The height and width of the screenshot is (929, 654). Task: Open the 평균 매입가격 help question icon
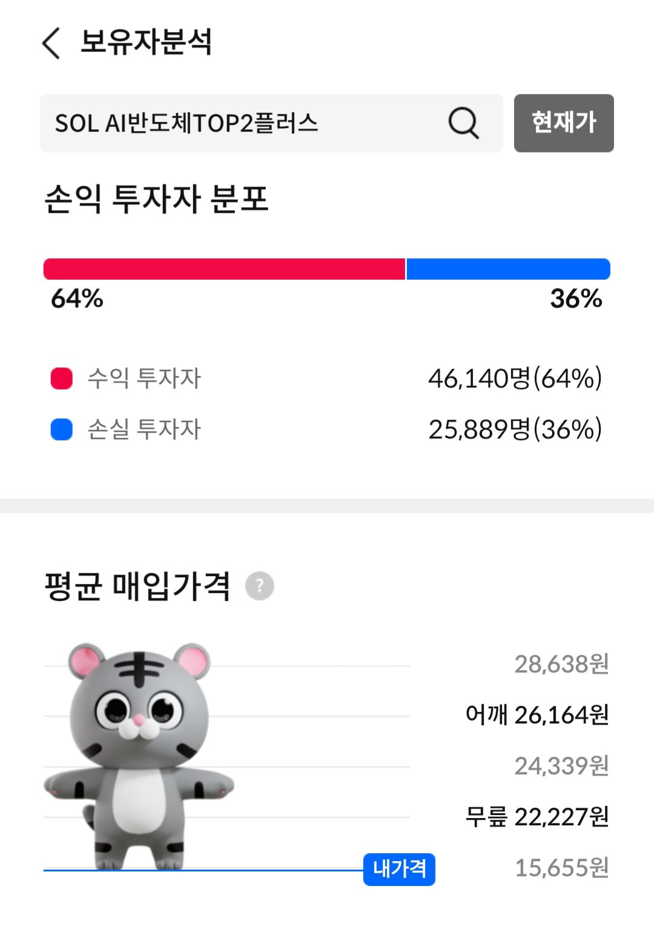coord(259,586)
